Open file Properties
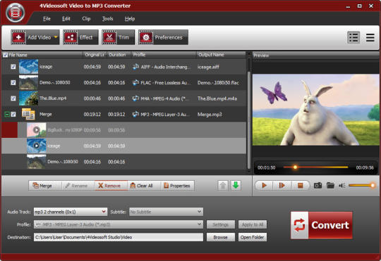 pos(177,186)
